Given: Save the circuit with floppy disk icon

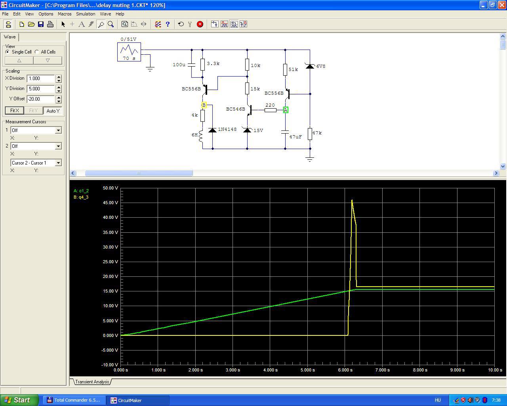Looking at the screenshot, I should [41, 24].
